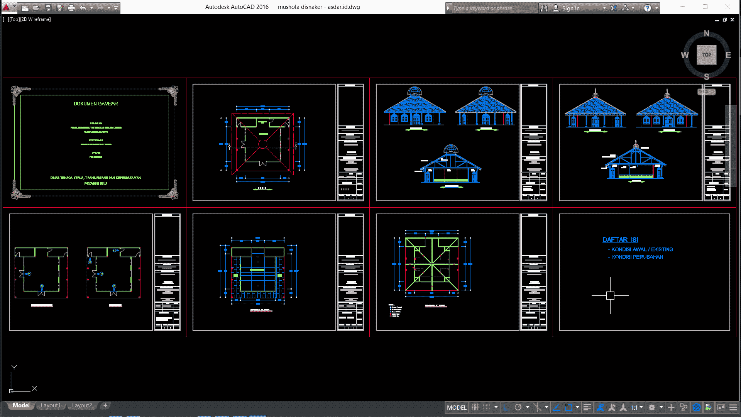Toggle Lineweight display icon in status bar

click(x=587, y=407)
